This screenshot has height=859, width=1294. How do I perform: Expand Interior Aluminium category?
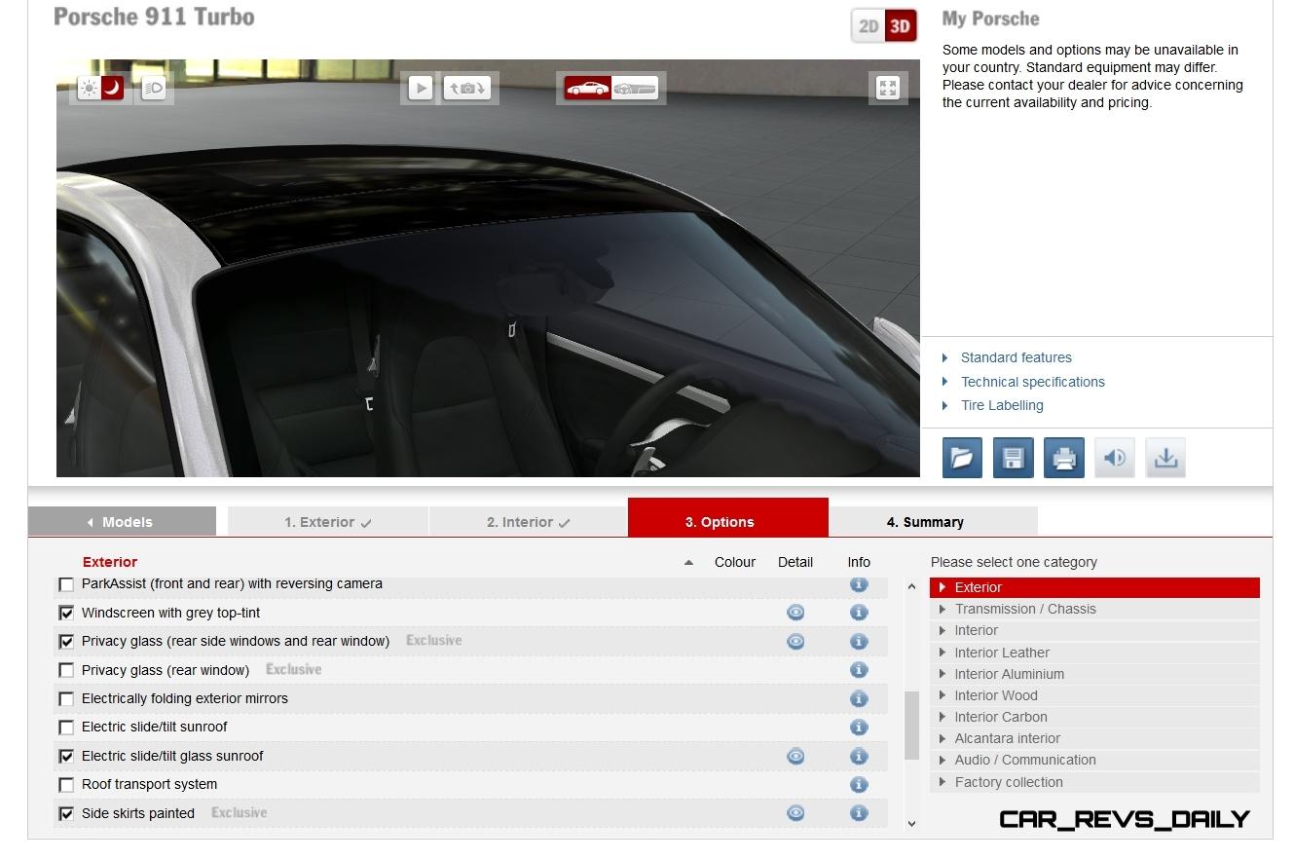click(x=1094, y=674)
